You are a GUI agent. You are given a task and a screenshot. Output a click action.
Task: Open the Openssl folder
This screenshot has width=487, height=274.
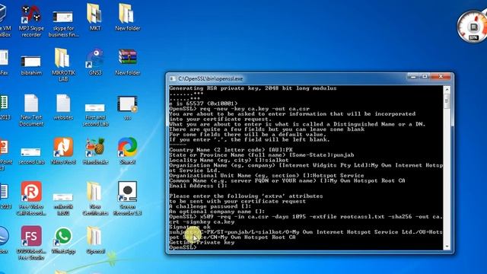[x=95, y=241]
